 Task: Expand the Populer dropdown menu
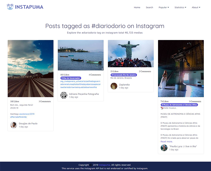(164, 7)
